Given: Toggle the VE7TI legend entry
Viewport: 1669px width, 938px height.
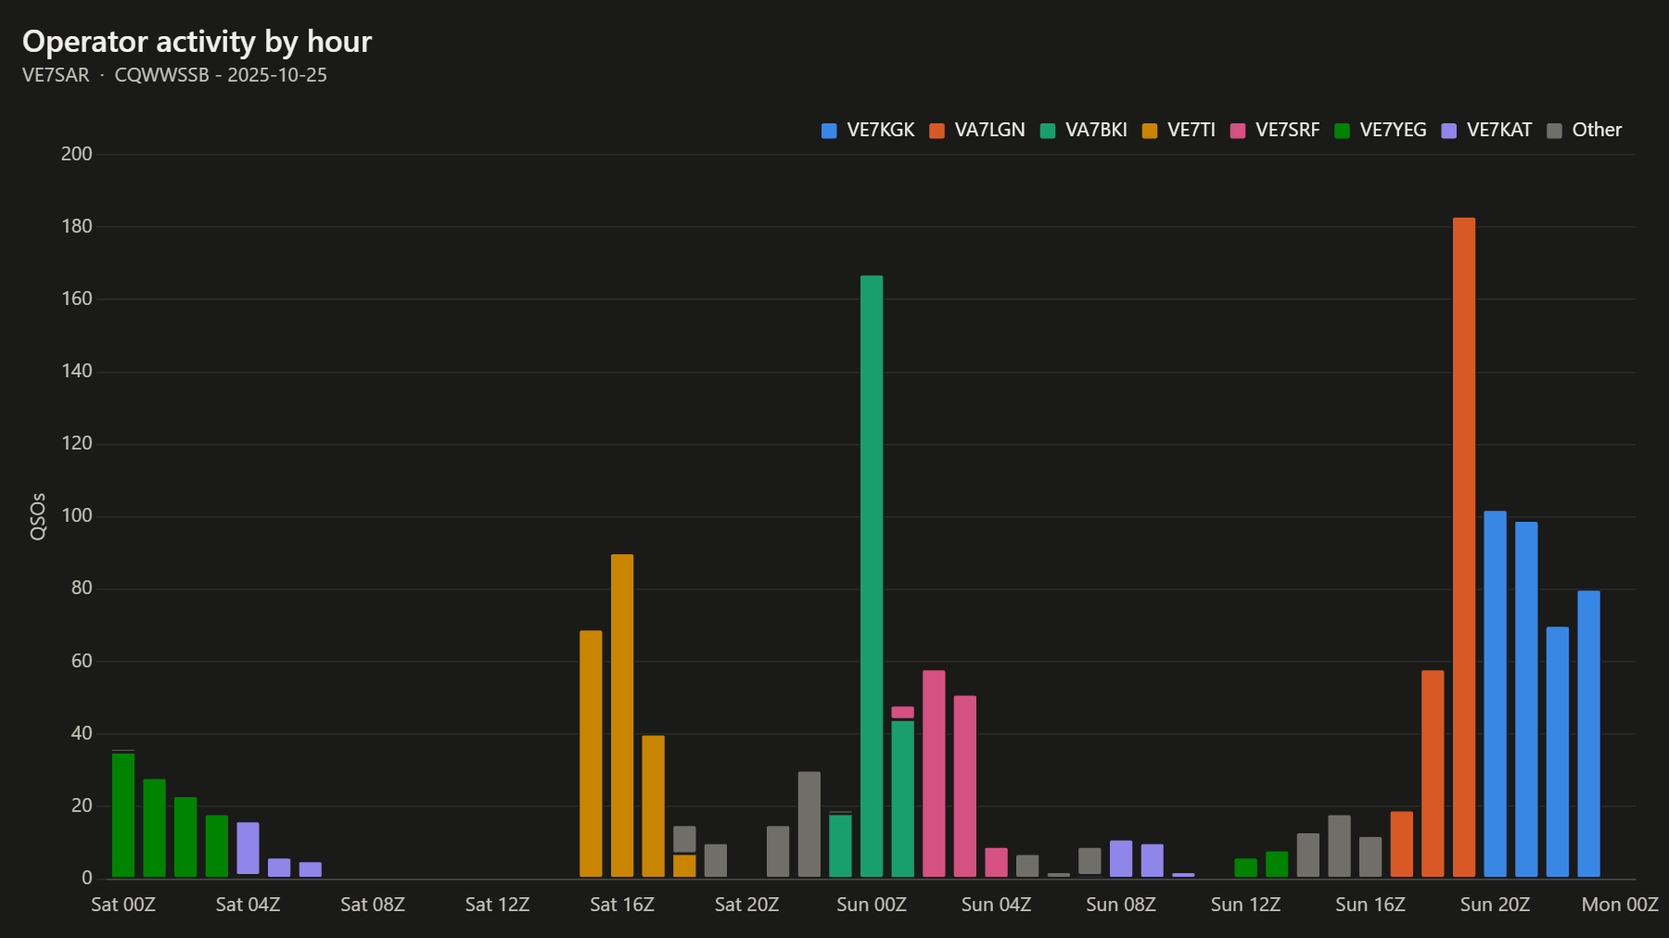Looking at the screenshot, I should click(1178, 131).
